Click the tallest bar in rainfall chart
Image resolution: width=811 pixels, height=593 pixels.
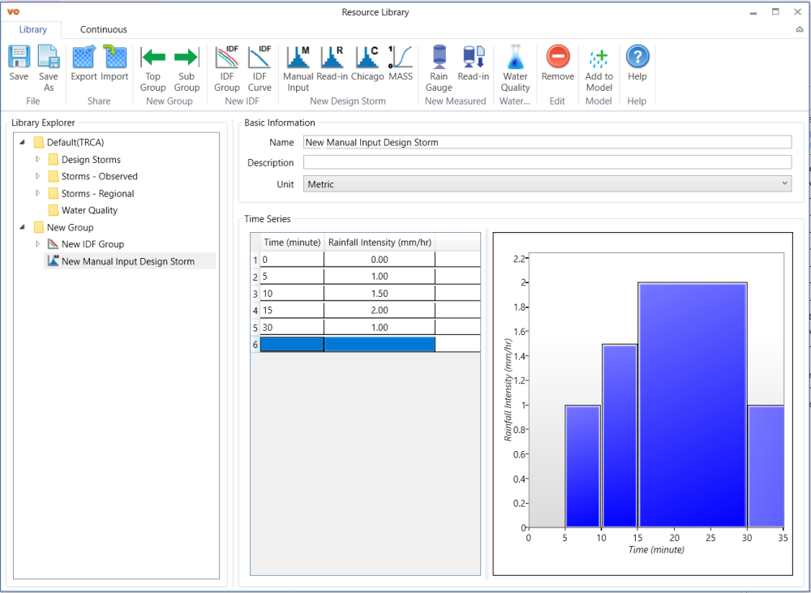point(692,406)
